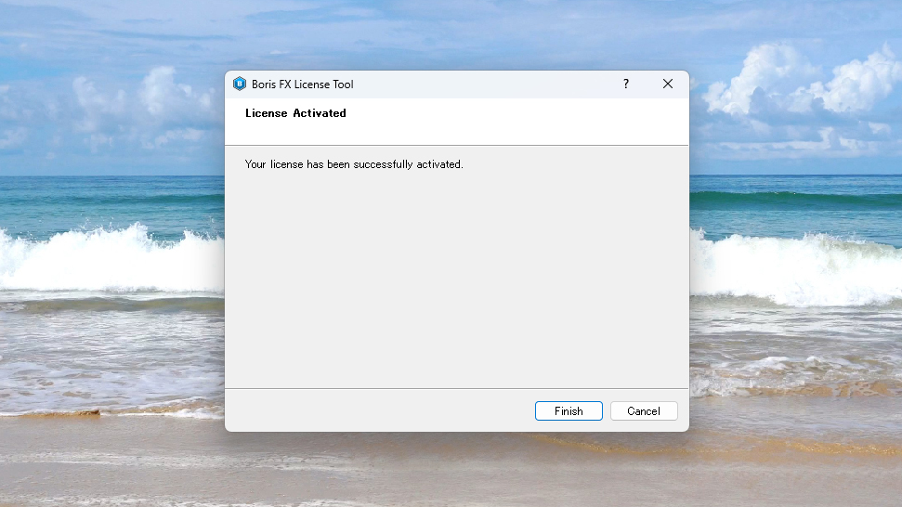This screenshot has height=507, width=902.
Task: Click the Cancel button
Action: pyautogui.click(x=644, y=411)
